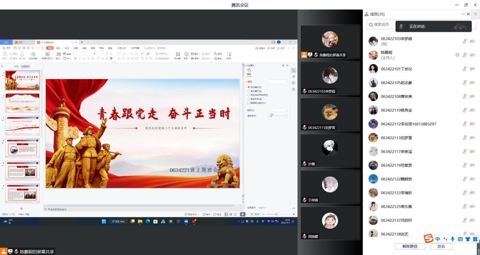Image resolution: width=480 pixels, height=255 pixels.
Task: Select the first fill option radio button
Action: tap(249, 87)
